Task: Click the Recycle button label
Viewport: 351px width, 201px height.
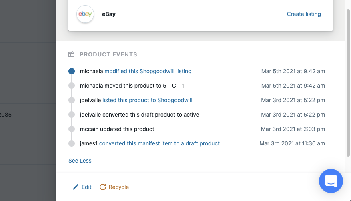Action: click(118, 187)
